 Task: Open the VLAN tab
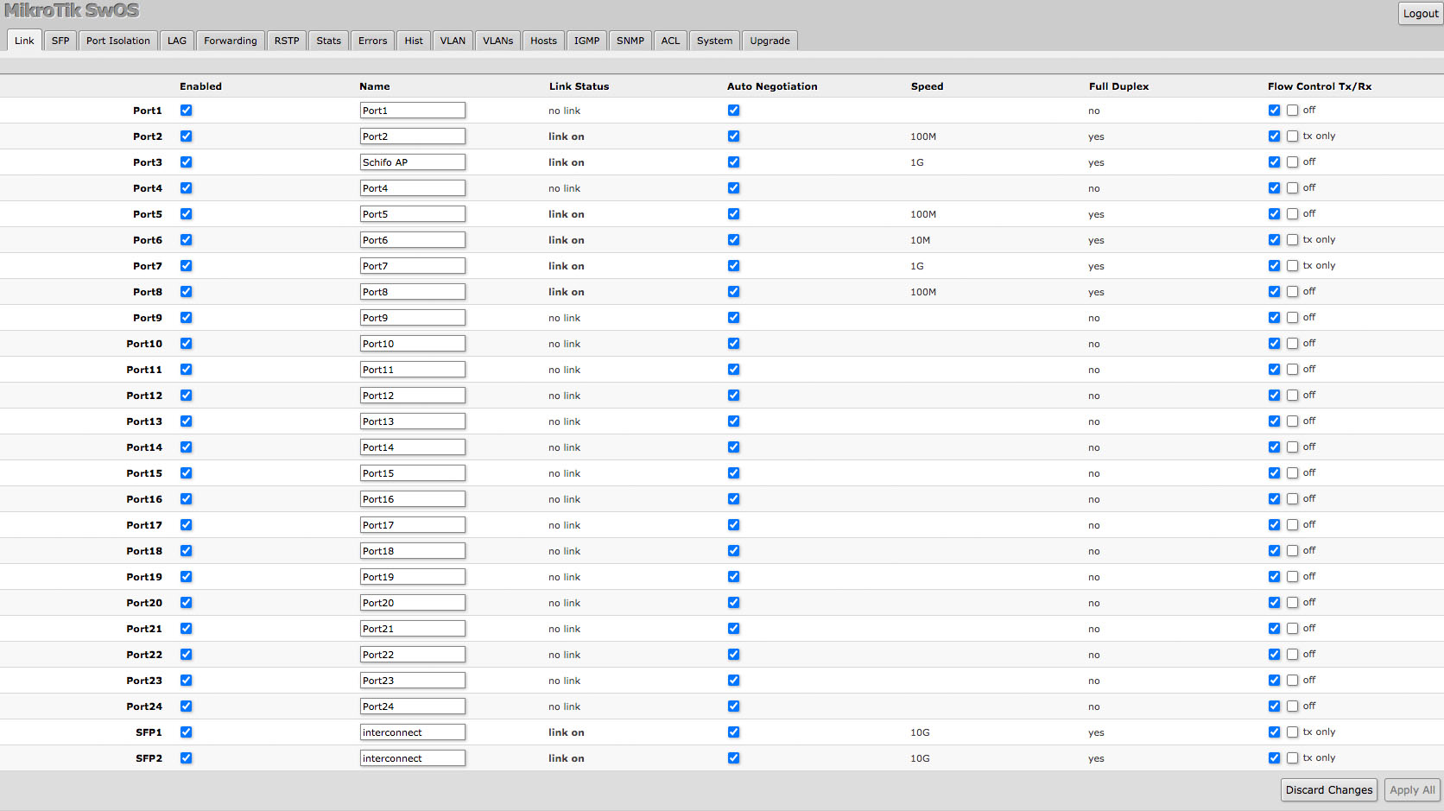pyautogui.click(x=453, y=41)
